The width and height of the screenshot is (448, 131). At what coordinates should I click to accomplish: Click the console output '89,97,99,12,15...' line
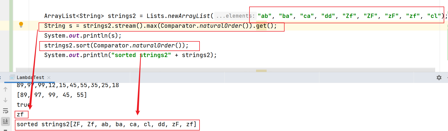click(x=68, y=85)
